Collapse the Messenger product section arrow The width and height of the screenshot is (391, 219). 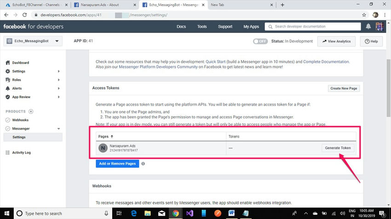(58, 129)
